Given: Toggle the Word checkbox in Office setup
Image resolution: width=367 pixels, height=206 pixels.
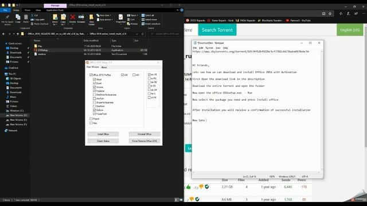Looking at the screenshot, I should click(x=94, y=80).
